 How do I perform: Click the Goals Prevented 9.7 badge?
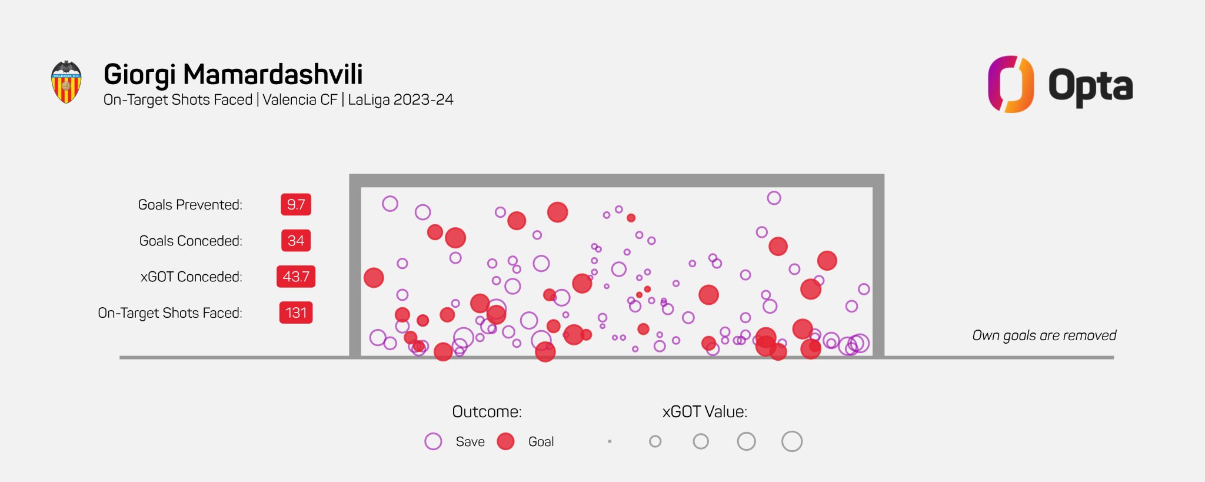tap(296, 205)
